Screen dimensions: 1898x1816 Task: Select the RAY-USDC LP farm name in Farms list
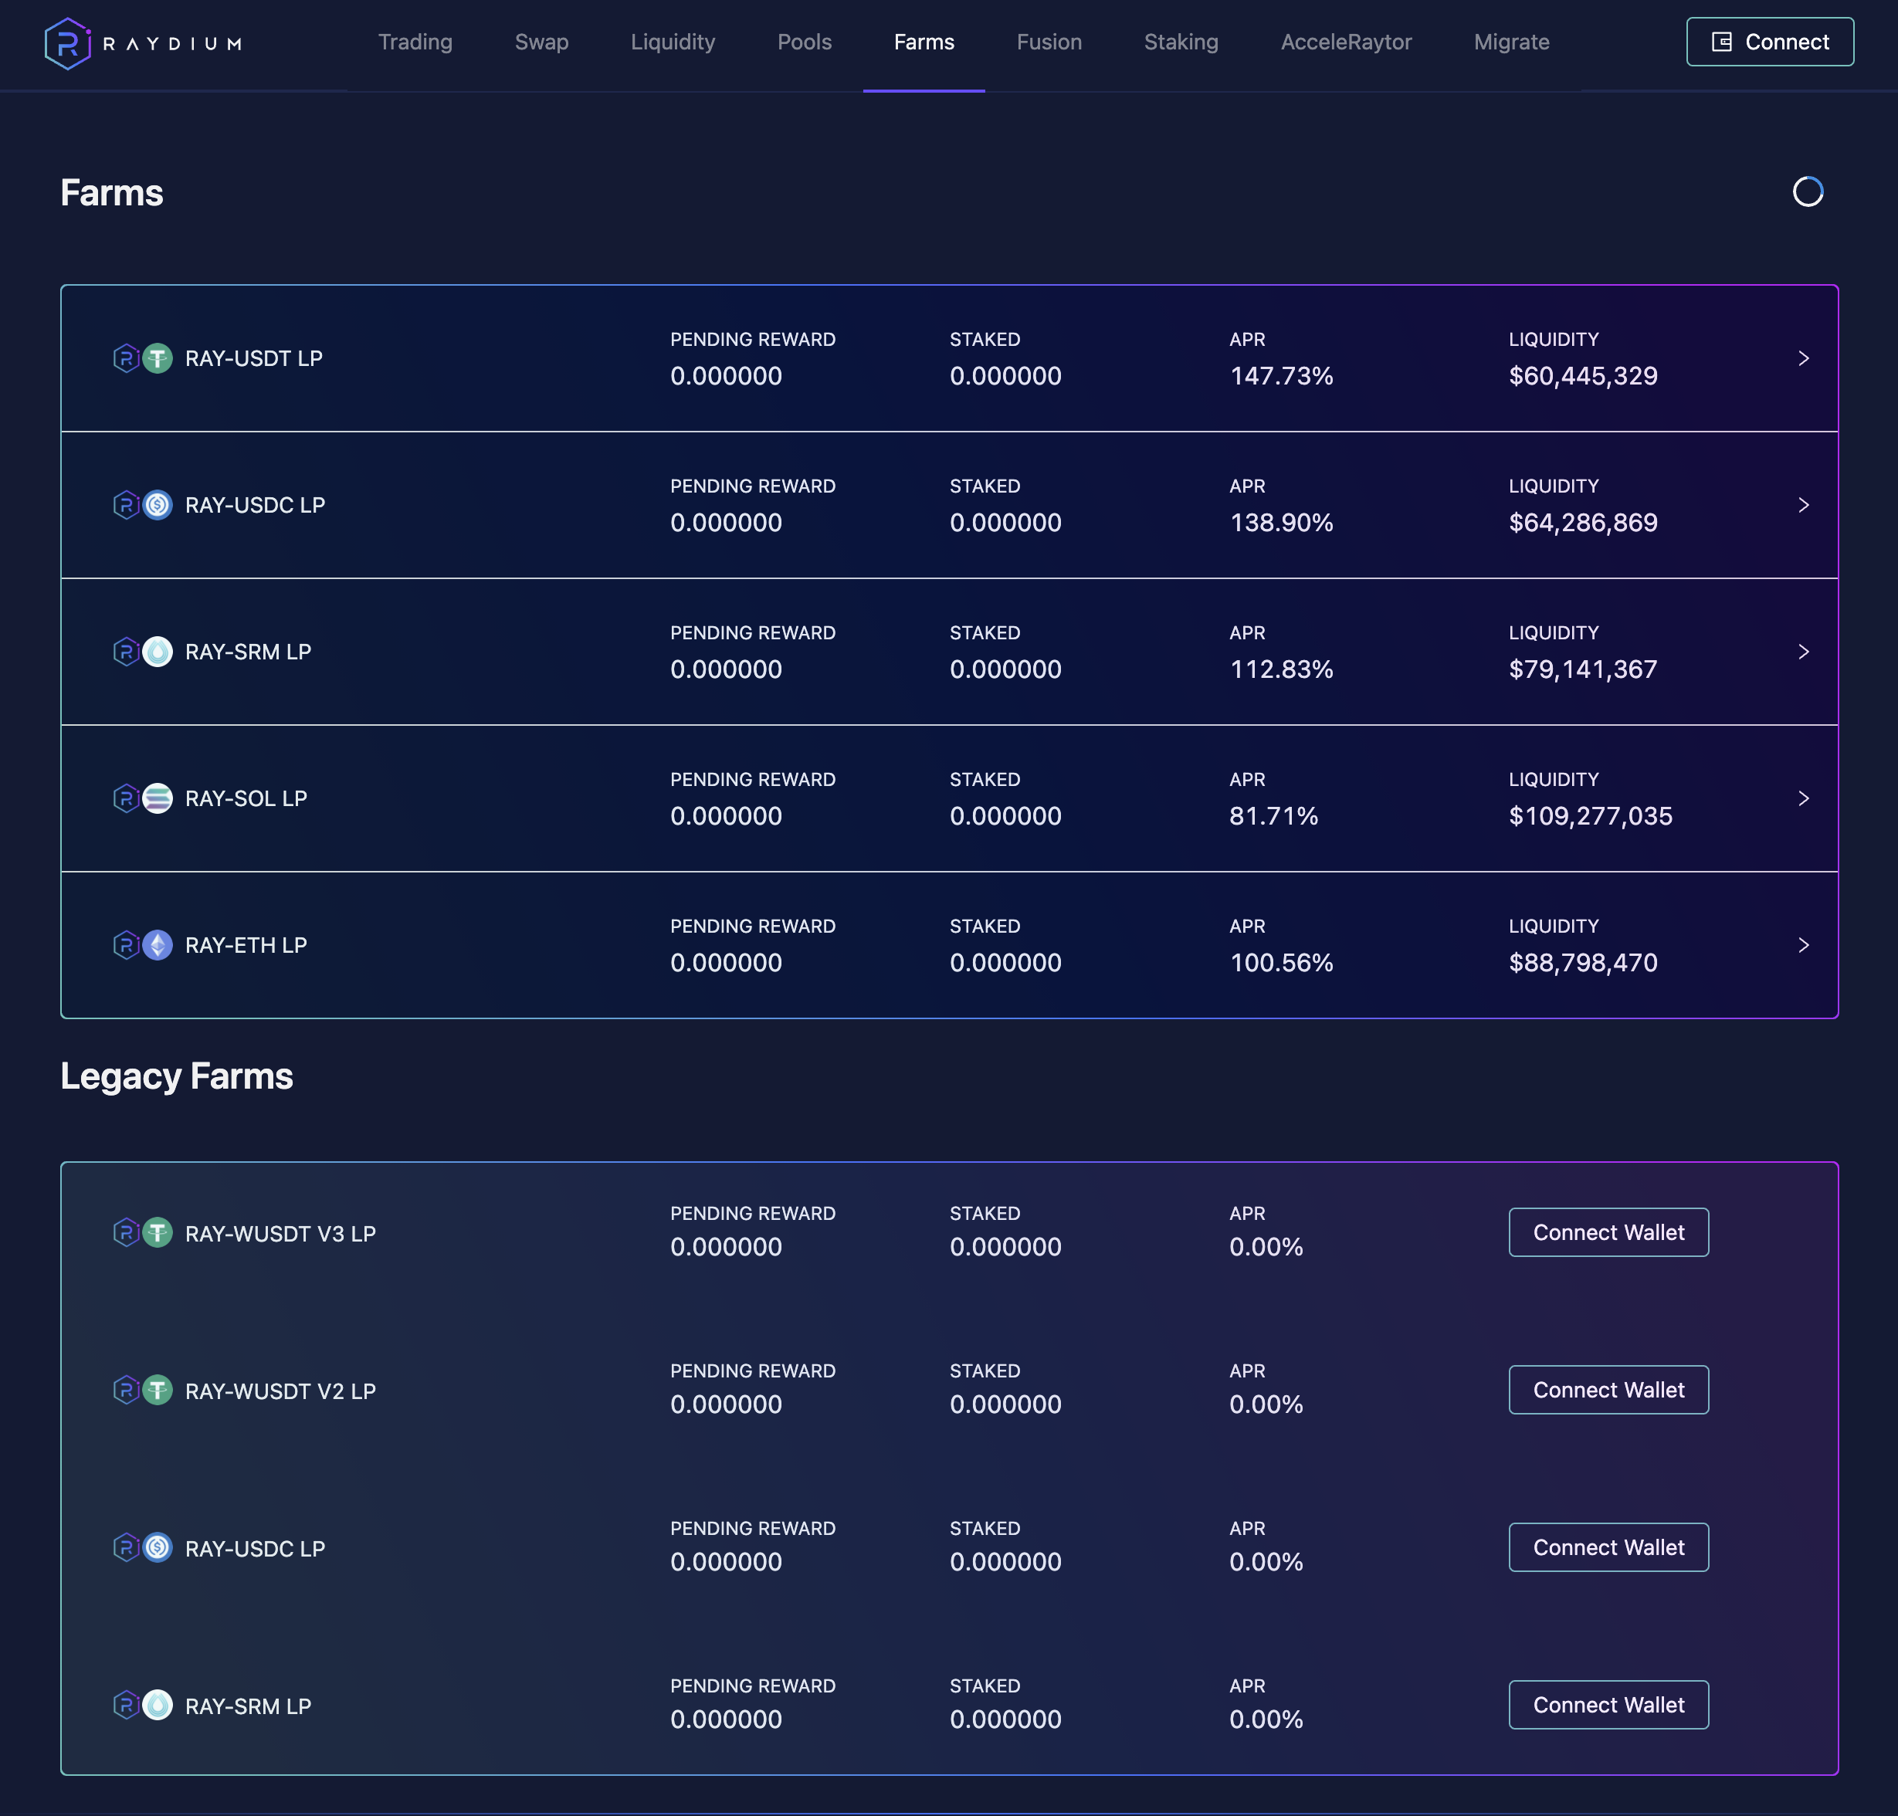pyautogui.click(x=255, y=505)
